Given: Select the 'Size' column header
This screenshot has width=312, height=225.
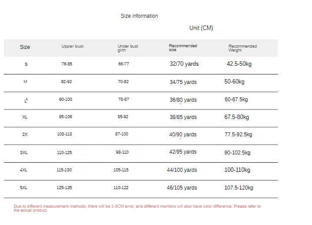Looking at the screenshot, I should (25, 47).
